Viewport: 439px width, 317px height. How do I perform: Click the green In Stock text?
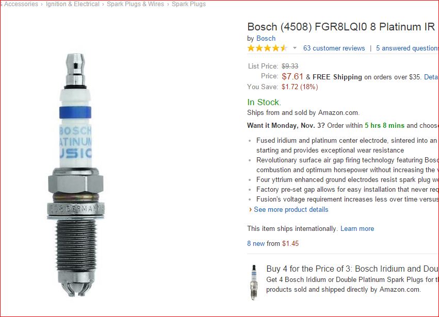(x=264, y=102)
